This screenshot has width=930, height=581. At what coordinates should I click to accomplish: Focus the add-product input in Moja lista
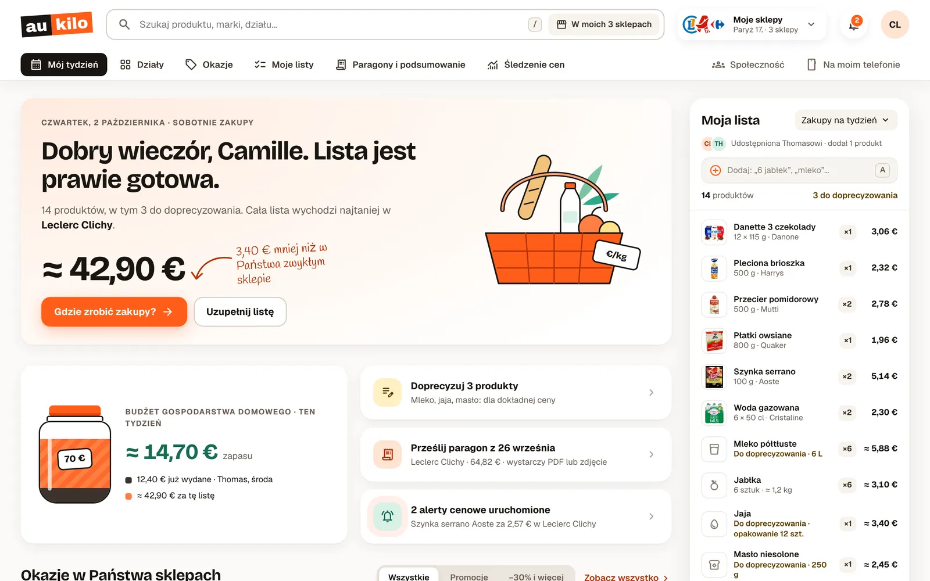click(x=799, y=170)
